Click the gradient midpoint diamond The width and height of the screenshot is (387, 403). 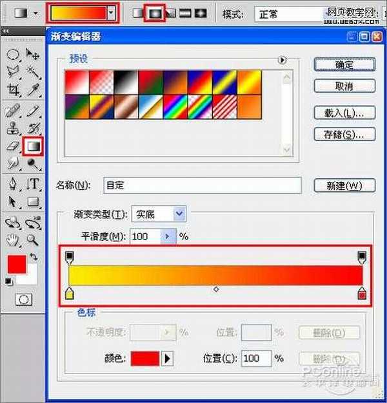tap(216, 290)
